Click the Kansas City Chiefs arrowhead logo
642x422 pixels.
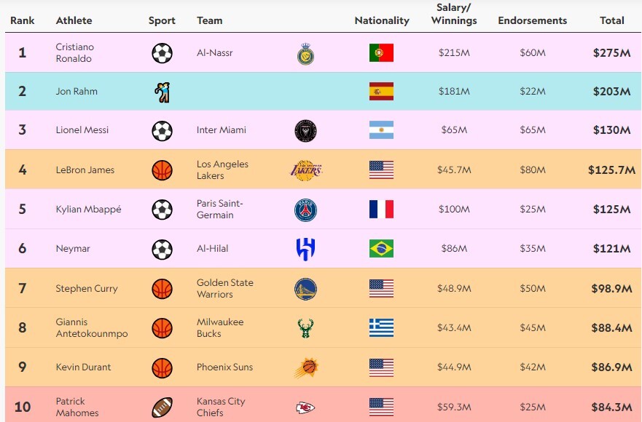coord(305,407)
